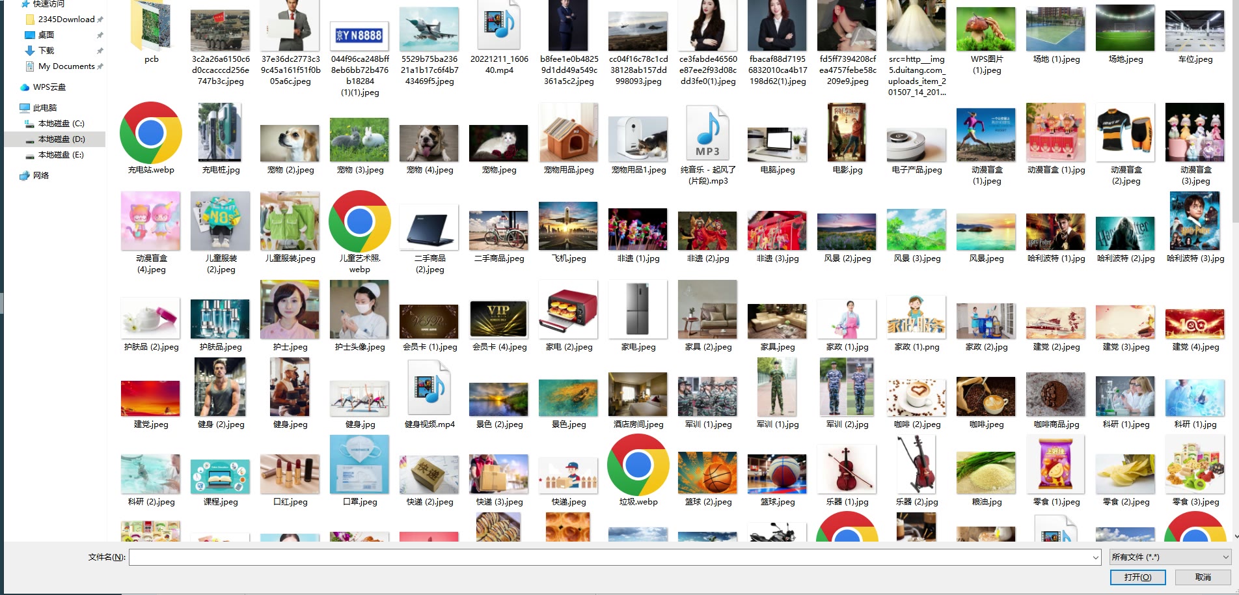Select the 乐器 (1).jpg violin thumbnail
Screen dimensions: 1239x595
(x=847, y=469)
